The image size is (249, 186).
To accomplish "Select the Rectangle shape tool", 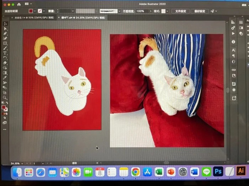I will coord(5,43).
